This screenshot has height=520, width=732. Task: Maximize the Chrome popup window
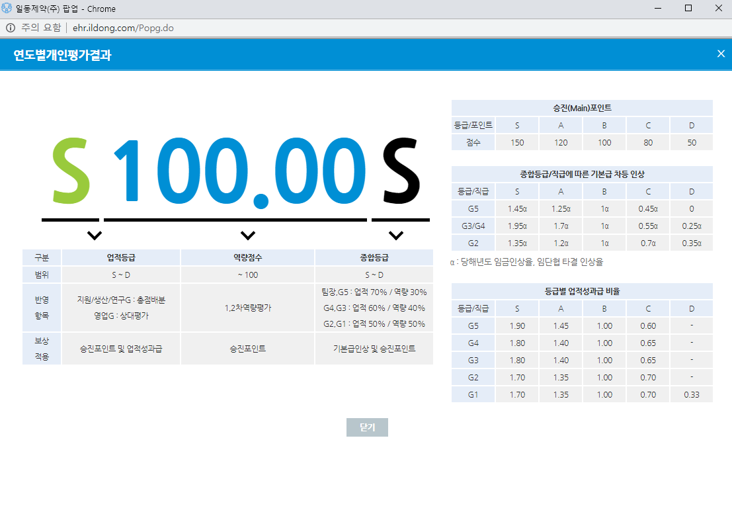[x=688, y=9]
